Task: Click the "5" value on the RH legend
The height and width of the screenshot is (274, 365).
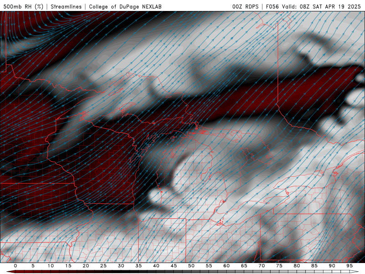Action: pyautogui.click(x=33, y=266)
